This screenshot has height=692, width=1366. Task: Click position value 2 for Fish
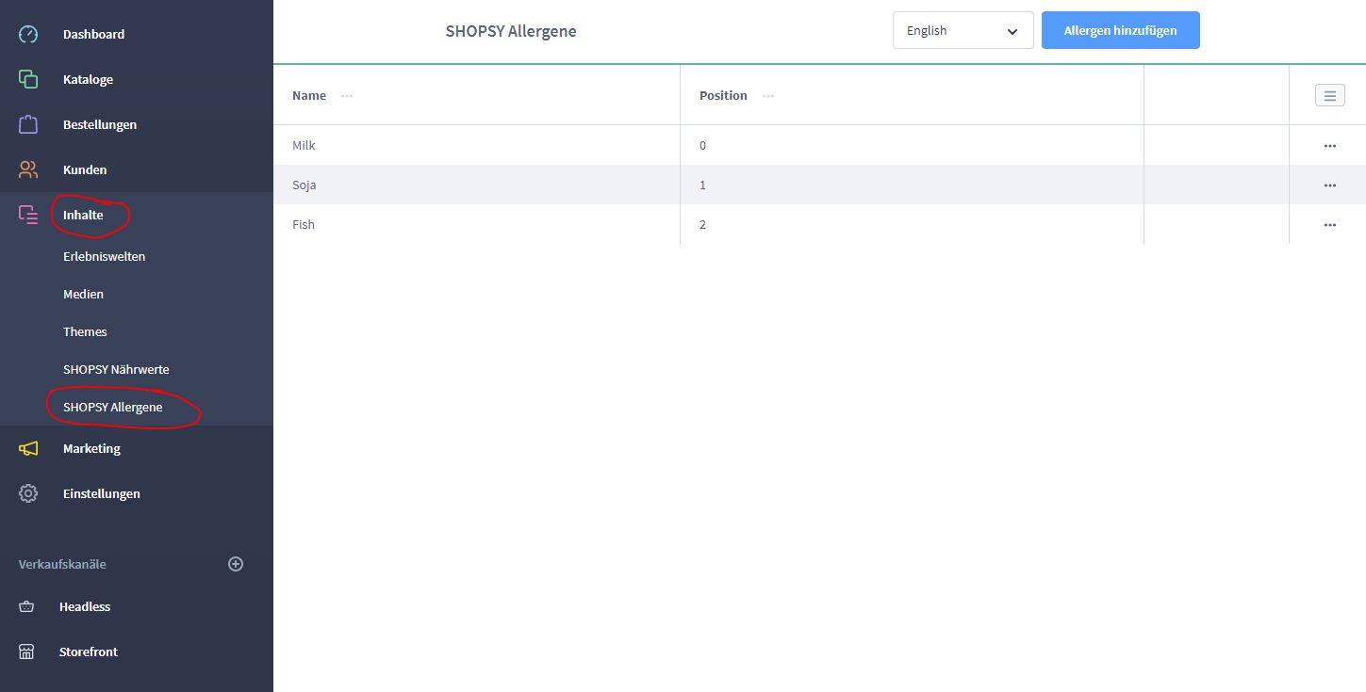(702, 224)
